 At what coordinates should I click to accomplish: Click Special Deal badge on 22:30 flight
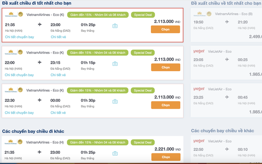point(143,91)
